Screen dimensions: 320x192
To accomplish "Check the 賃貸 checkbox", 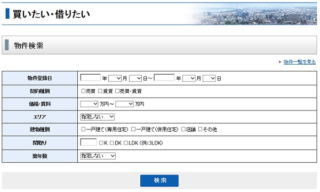I will [x=100, y=91].
